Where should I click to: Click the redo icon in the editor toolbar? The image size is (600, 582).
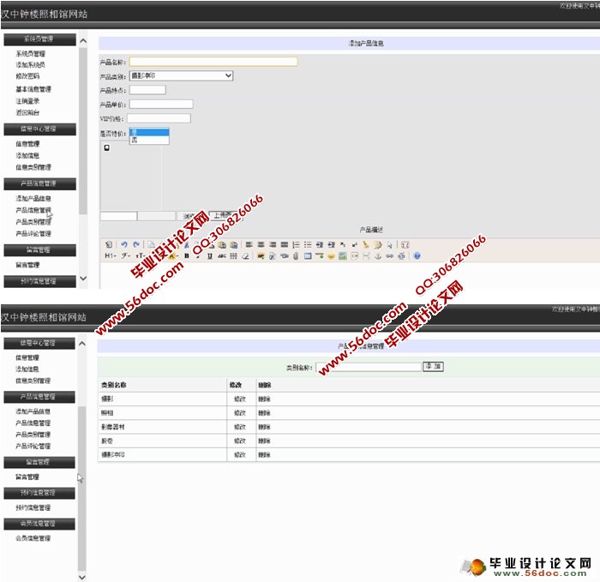[136, 244]
